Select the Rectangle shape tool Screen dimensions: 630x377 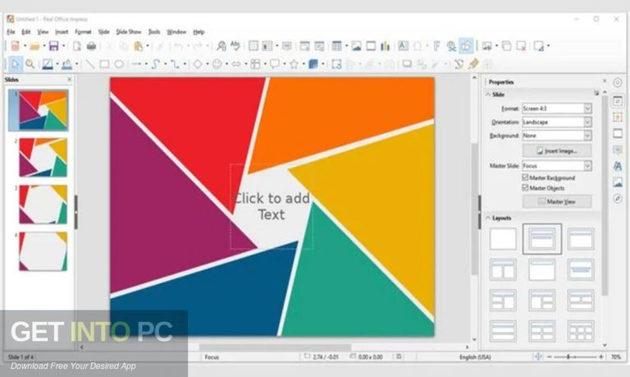(104, 64)
